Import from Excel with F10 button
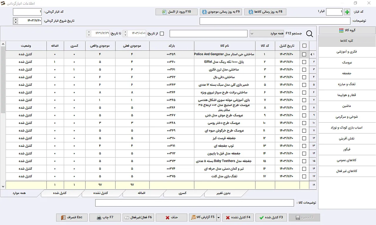The width and height of the screenshot is (376, 225). tap(177, 12)
